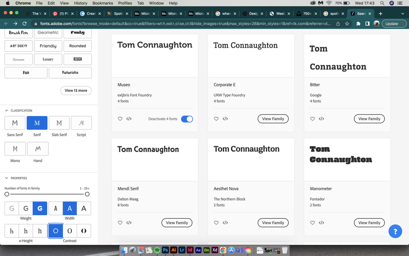409x256 pixels.
Task: Click the address bar URL field
Action: point(185,23)
